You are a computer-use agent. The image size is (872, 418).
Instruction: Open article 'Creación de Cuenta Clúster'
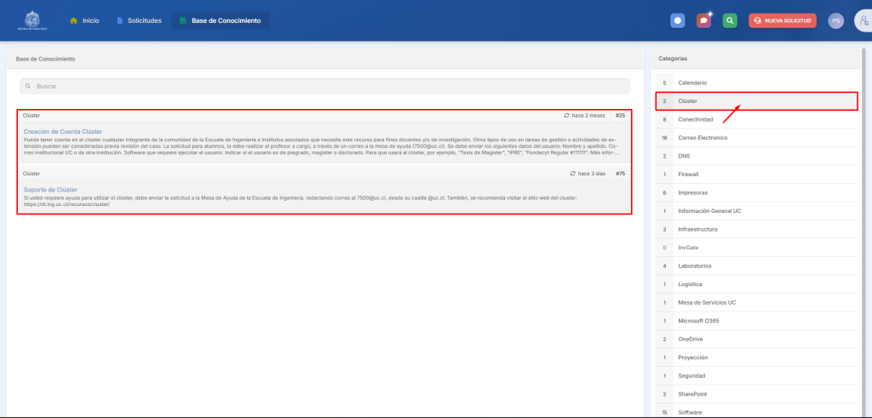pos(63,132)
